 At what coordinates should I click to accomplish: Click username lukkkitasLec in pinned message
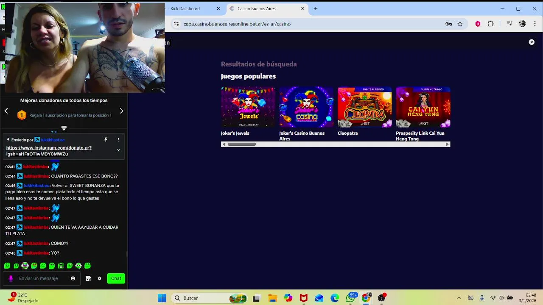(53, 140)
